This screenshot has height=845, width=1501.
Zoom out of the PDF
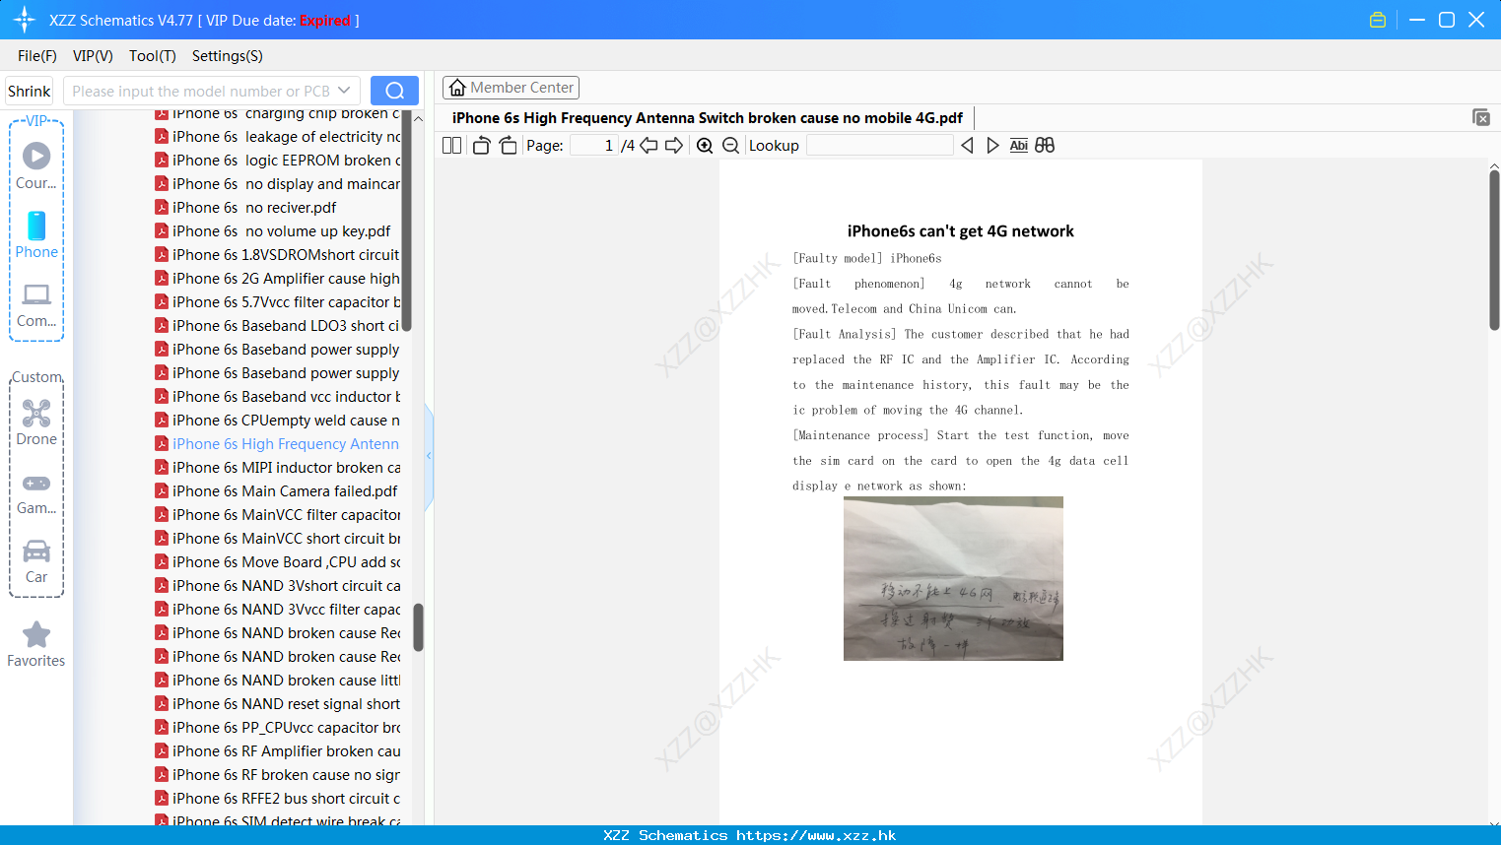tap(731, 145)
